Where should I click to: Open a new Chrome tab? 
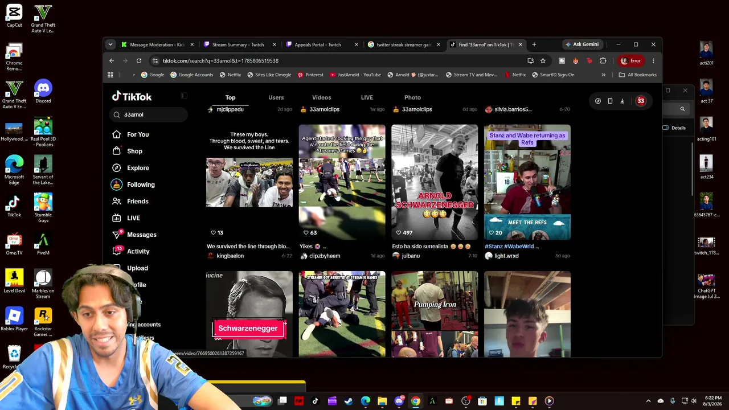click(x=534, y=44)
